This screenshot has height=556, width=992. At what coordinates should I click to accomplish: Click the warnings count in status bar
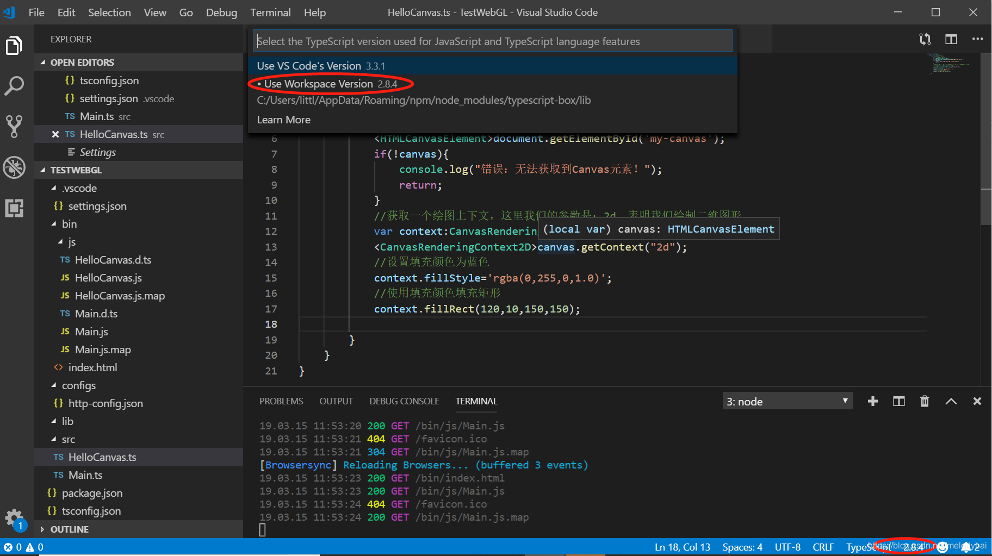(x=35, y=547)
